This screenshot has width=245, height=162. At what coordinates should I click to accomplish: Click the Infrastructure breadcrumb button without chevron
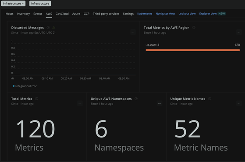point(40,4)
